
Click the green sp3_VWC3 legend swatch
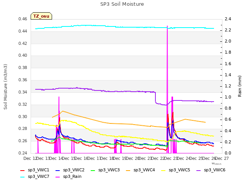tap(93, 170)
